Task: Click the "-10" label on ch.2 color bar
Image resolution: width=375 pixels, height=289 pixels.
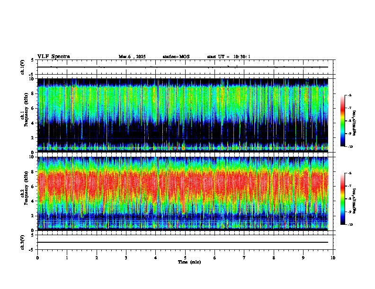Action: coord(350,225)
